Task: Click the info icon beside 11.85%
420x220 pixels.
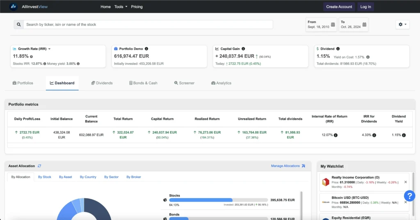Action: [31, 57]
